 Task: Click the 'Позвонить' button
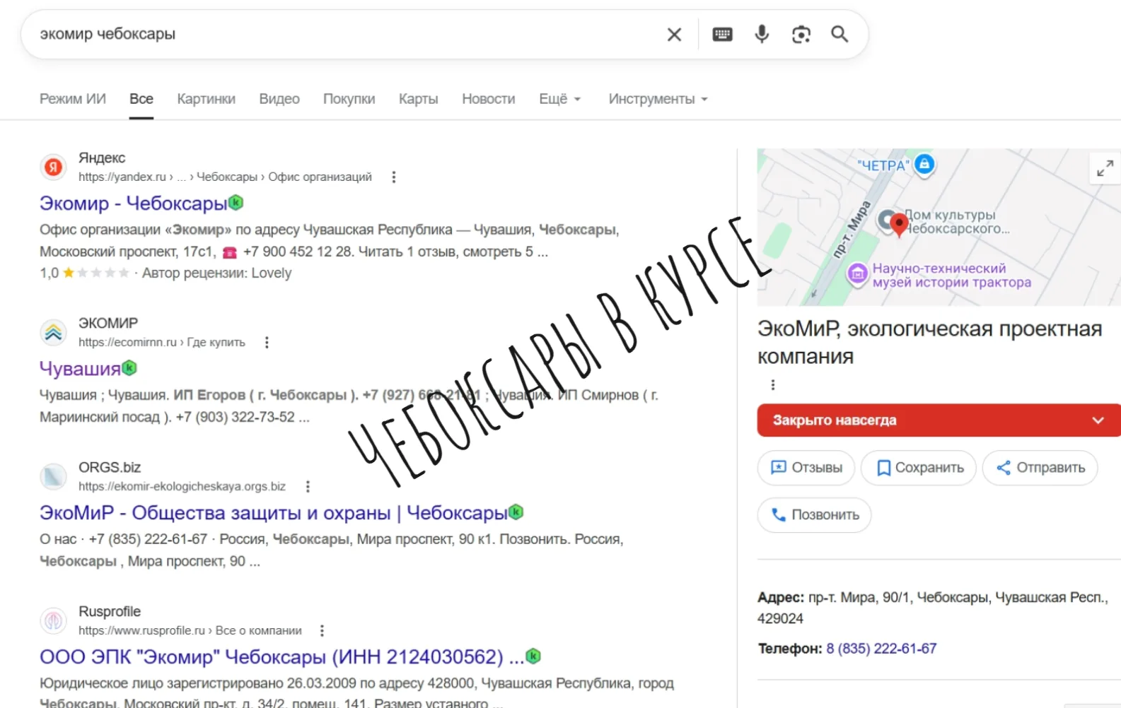814,515
